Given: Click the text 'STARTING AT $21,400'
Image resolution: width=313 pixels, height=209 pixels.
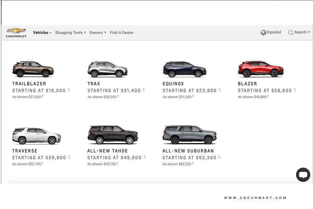Looking at the screenshot, I should pos(114,91).
